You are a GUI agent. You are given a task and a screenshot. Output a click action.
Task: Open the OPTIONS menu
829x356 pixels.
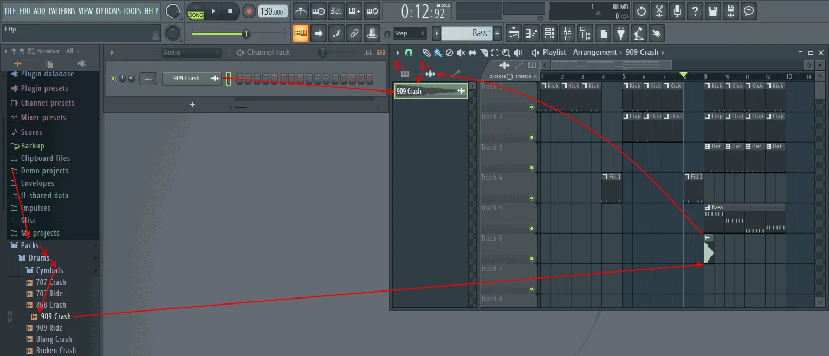(108, 11)
